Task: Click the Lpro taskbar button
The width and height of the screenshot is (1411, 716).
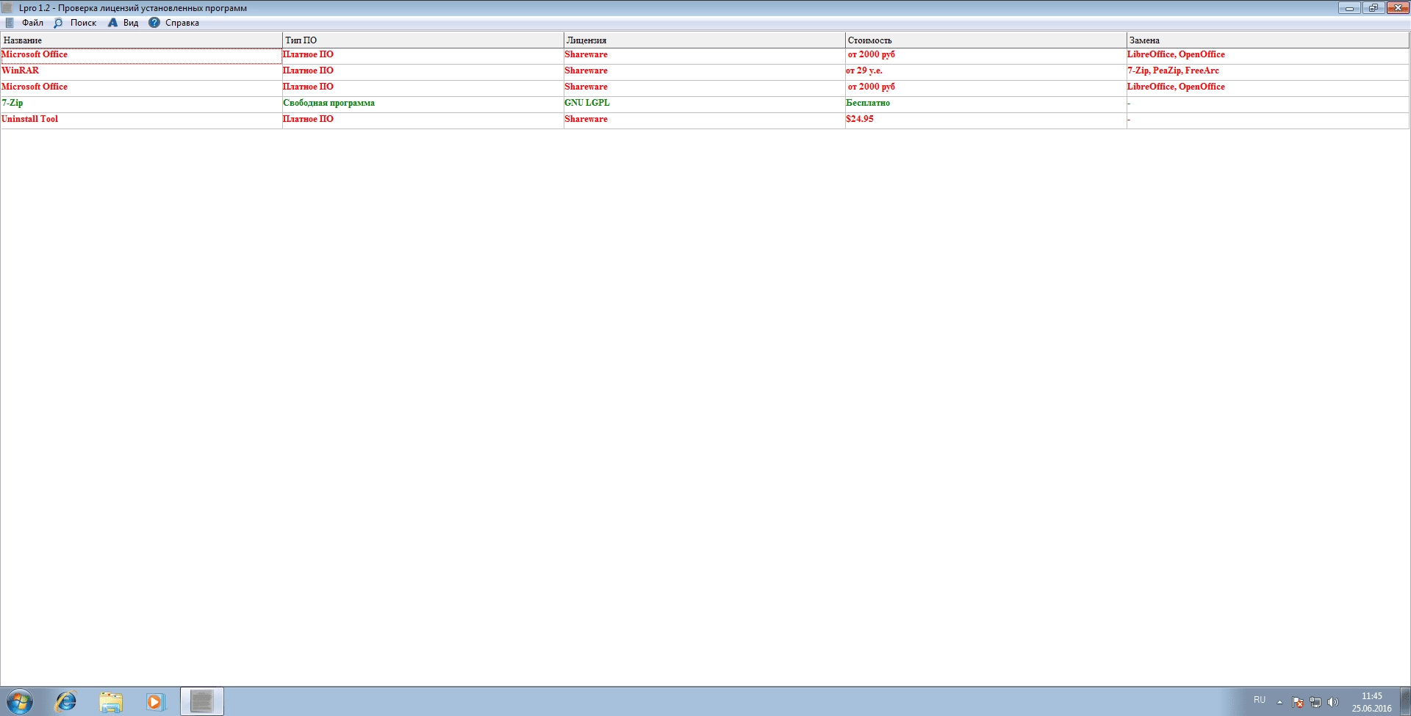Action: tap(202, 702)
